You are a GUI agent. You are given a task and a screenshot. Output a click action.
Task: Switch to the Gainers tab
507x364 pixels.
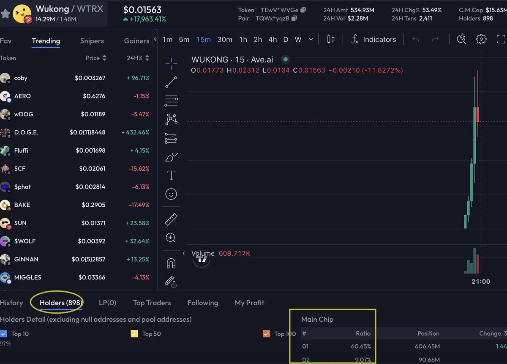pyautogui.click(x=136, y=41)
